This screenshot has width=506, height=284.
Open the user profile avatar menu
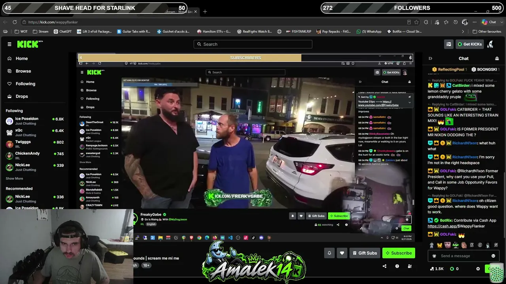tap(491, 44)
